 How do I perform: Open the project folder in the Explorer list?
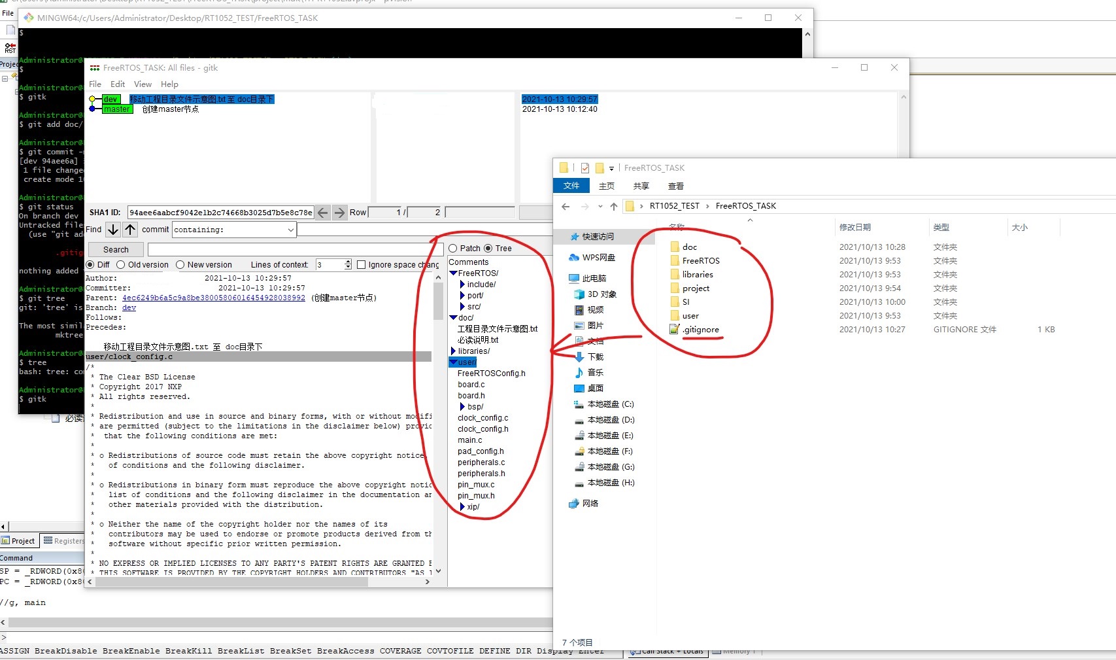(x=695, y=288)
